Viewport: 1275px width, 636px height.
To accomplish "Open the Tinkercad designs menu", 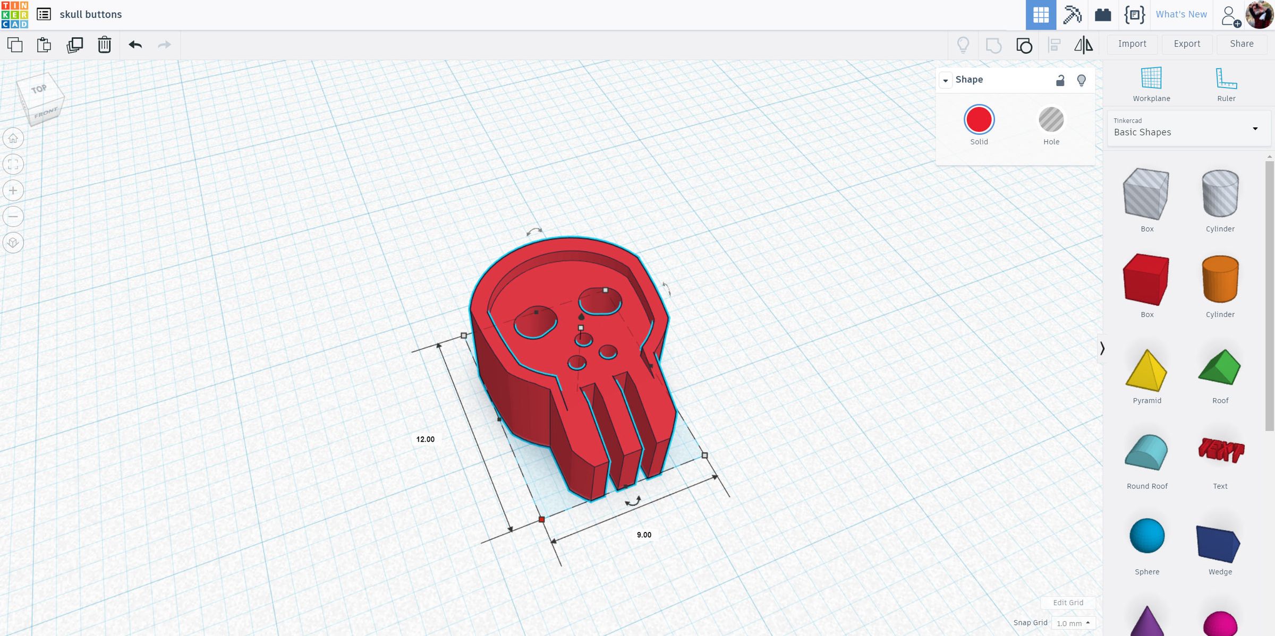I will pos(44,14).
